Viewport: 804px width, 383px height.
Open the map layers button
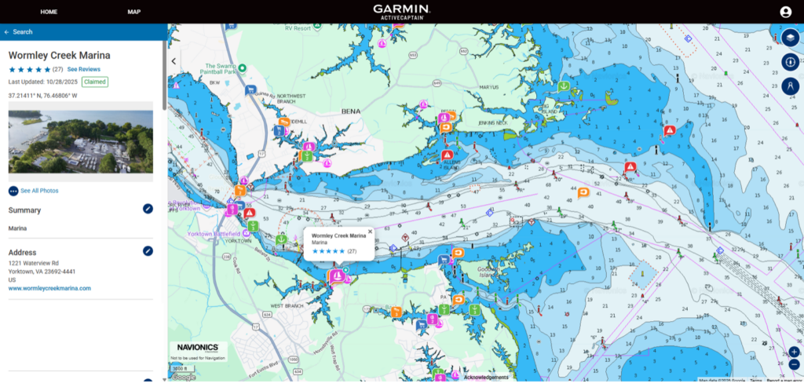click(790, 38)
